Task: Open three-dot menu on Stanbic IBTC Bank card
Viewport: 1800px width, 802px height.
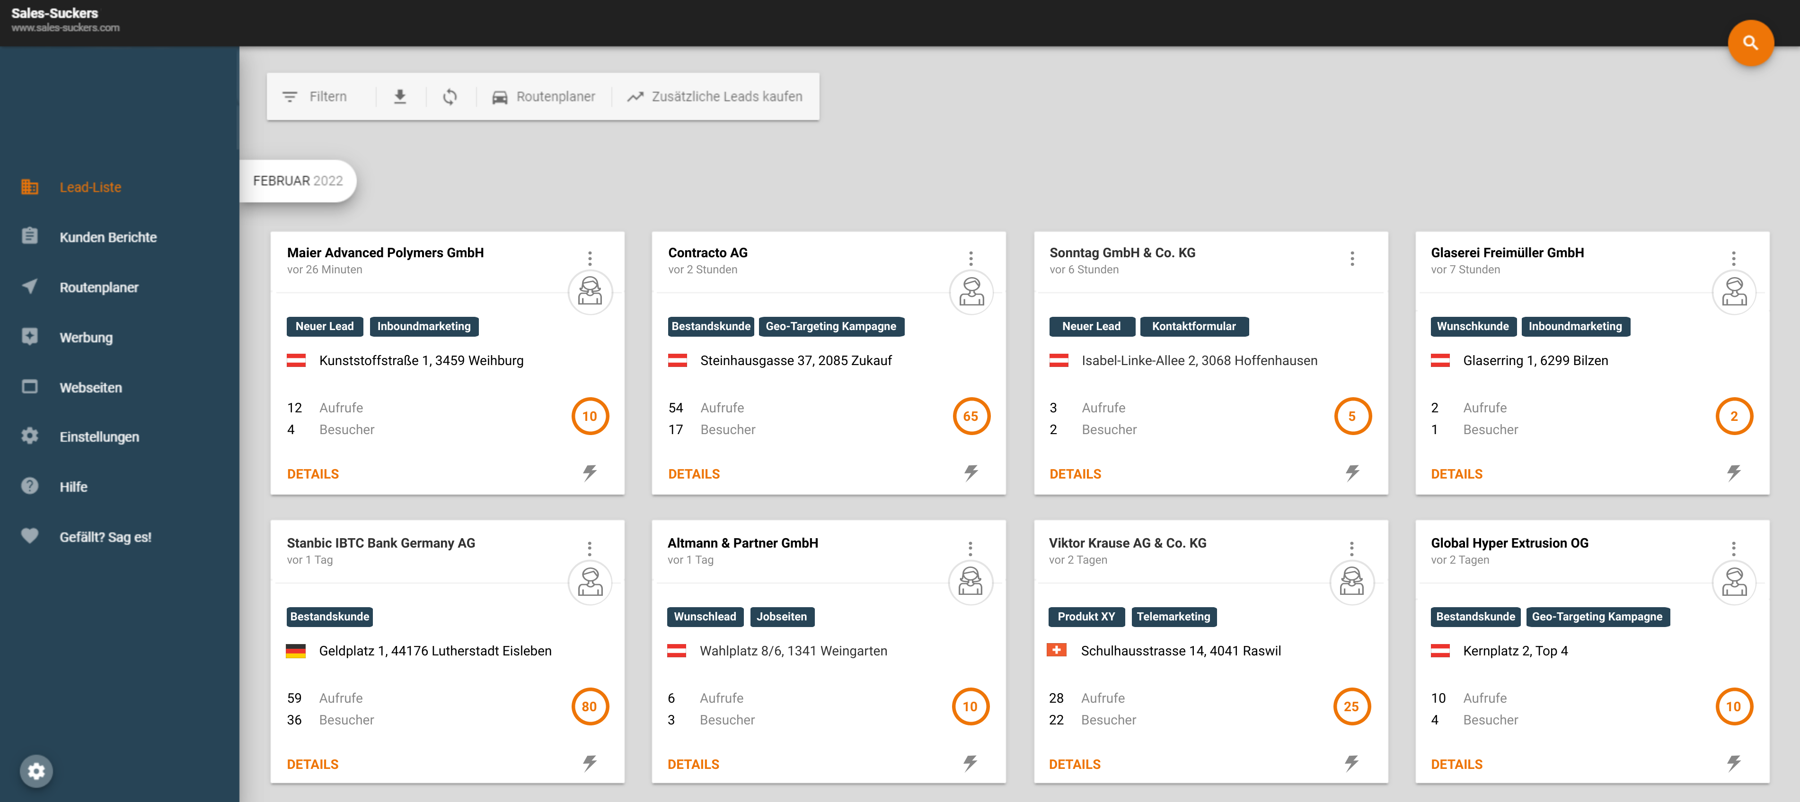Action: 590,548
